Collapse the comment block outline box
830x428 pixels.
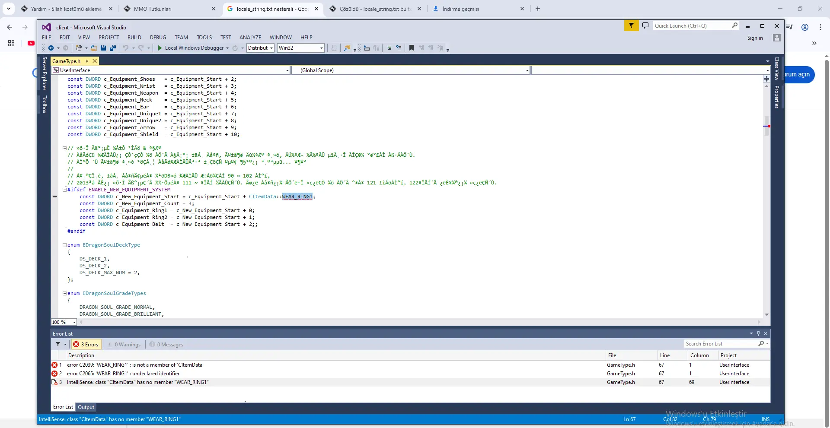pos(64,148)
